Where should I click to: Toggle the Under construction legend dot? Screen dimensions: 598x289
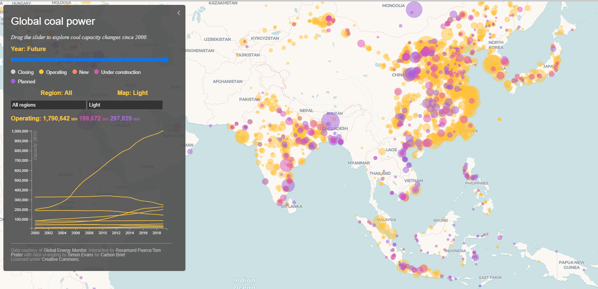[96, 72]
